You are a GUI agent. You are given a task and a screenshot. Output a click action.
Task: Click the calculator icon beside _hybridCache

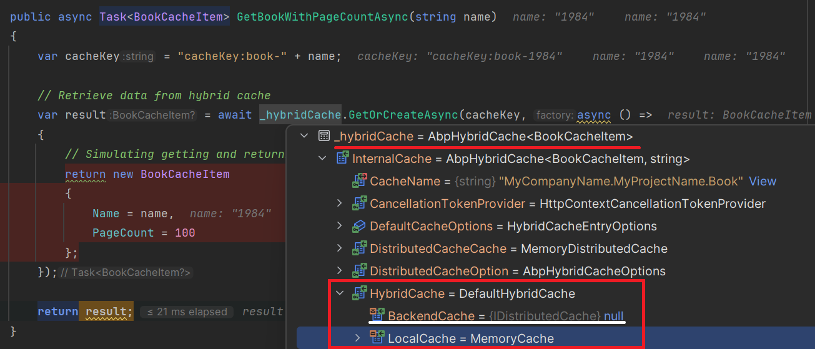[324, 136]
